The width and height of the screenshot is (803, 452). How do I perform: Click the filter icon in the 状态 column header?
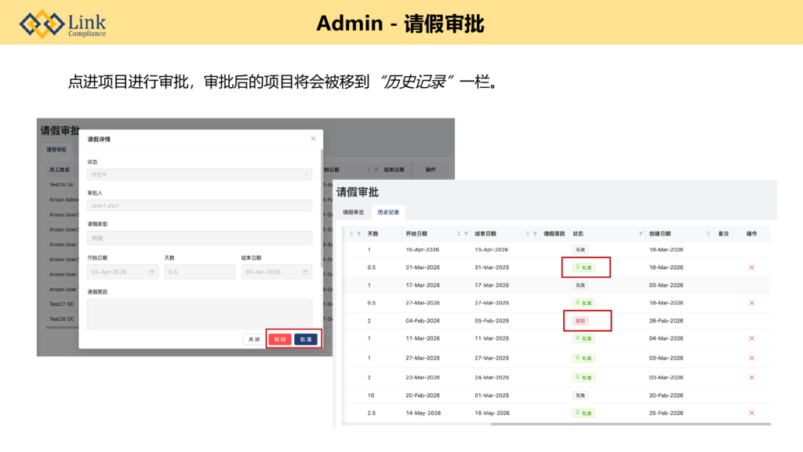pos(641,234)
